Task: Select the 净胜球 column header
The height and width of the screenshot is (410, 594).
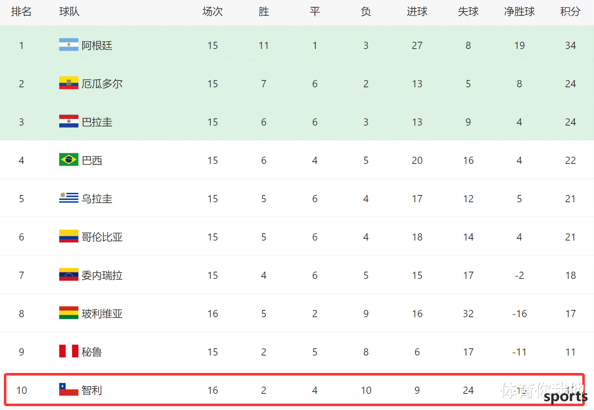Action: pyautogui.click(x=519, y=11)
